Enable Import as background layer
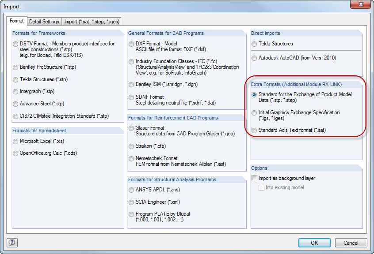 click(x=255, y=178)
